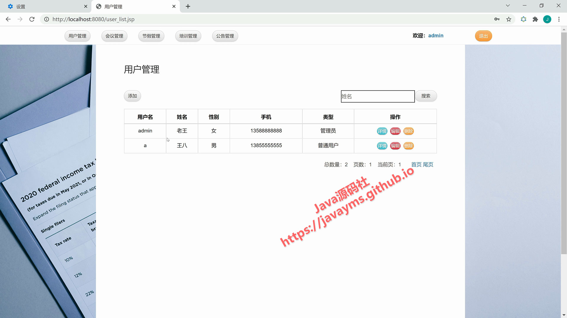This screenshot has height=318, width=567.
Task: Log out with the 退出 button
Action: [x=483, y=36]
